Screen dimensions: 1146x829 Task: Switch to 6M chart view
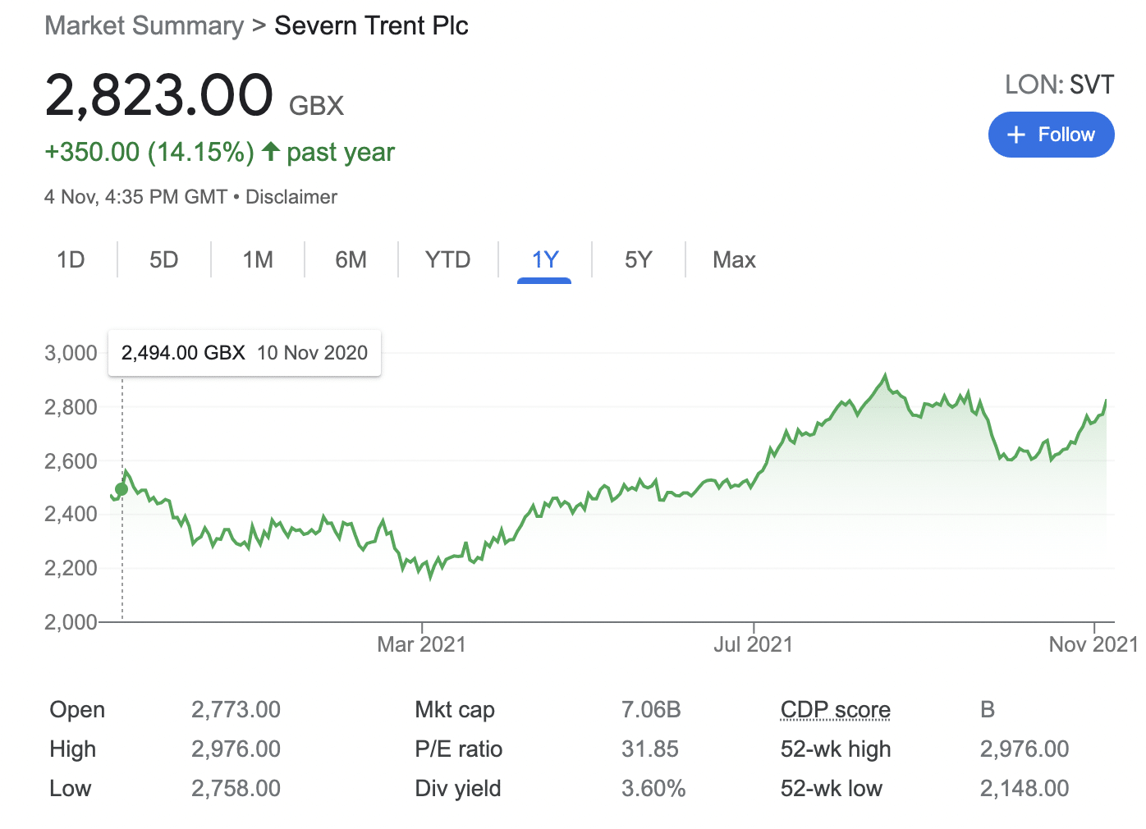point(351,259)
